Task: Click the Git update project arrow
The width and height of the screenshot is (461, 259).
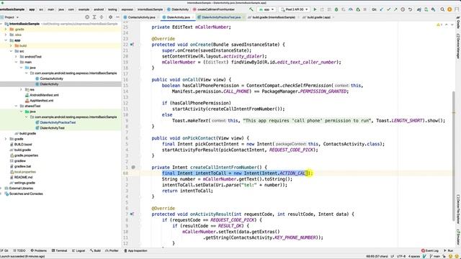Action: tap(382, 9)
